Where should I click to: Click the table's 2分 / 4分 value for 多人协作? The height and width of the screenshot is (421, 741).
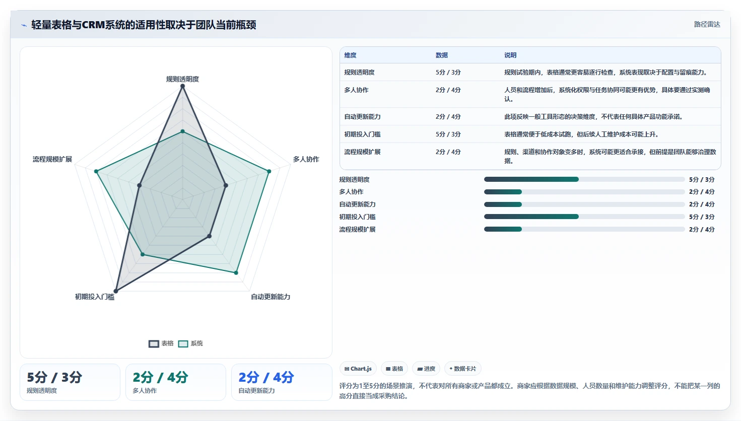tap(448, 90)
